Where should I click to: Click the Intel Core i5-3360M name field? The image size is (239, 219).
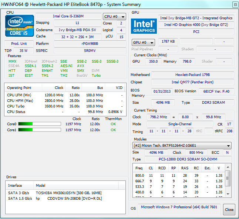pos(68,16)
